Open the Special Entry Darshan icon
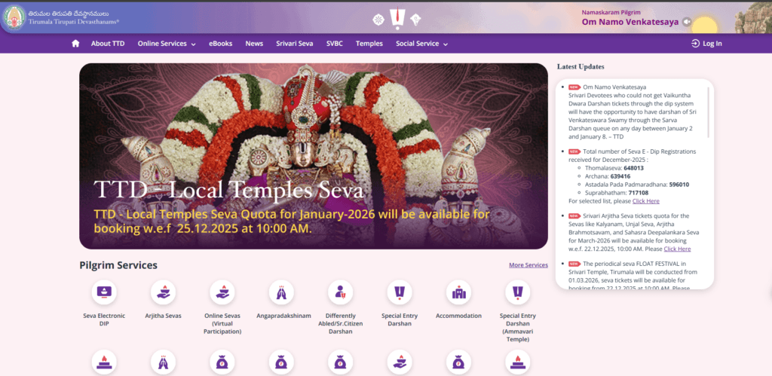Image resolution: width=772 pixels, height=376 pixels. tap(400, 292)
